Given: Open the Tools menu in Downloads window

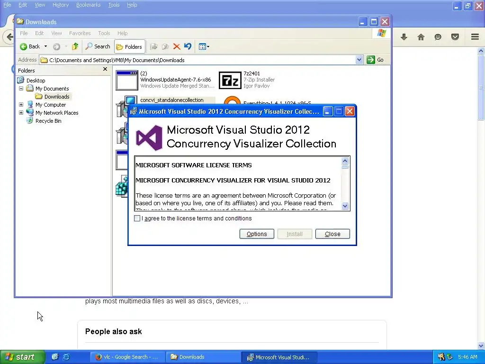Looking at the screenshot, I should click(x=104, y=33).
